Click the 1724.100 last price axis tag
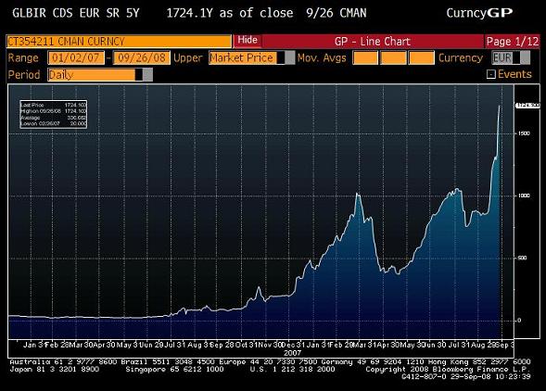 click(x=527, y=105)
